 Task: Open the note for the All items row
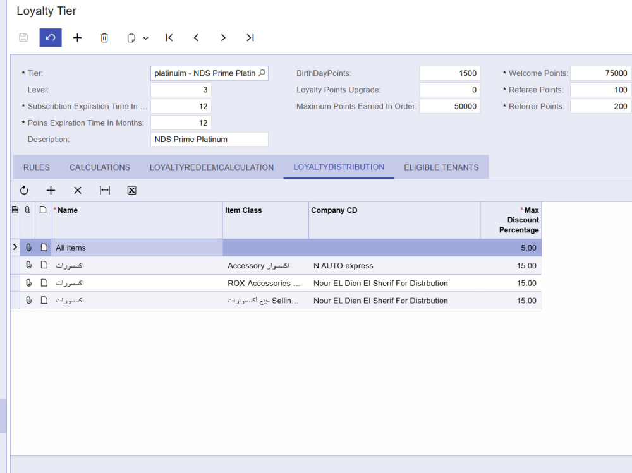(44, 248)
